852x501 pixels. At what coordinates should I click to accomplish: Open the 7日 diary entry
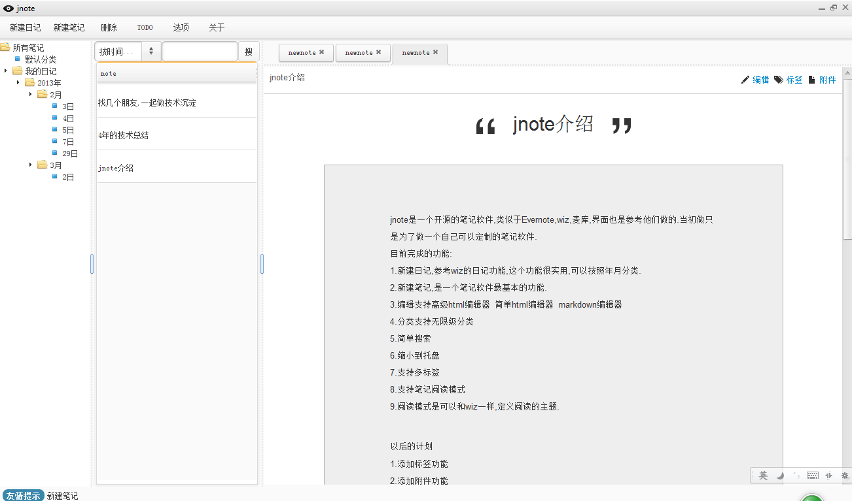[x=68, y=142]
